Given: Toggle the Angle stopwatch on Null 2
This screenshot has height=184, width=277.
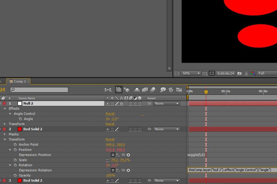Looking at the screenshot, I should (20, 119).
